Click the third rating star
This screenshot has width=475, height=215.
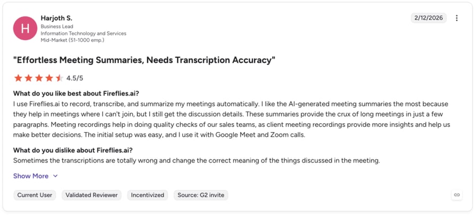coord(39,78)
